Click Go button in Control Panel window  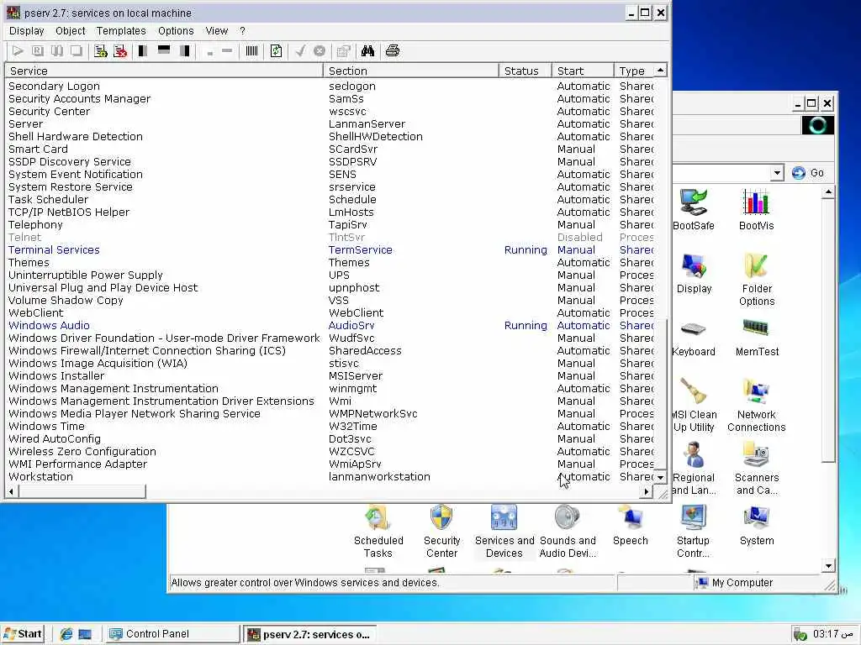pos(808,173)
